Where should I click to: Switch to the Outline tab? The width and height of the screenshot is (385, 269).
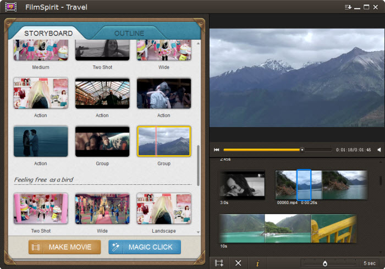coord(129,34)
